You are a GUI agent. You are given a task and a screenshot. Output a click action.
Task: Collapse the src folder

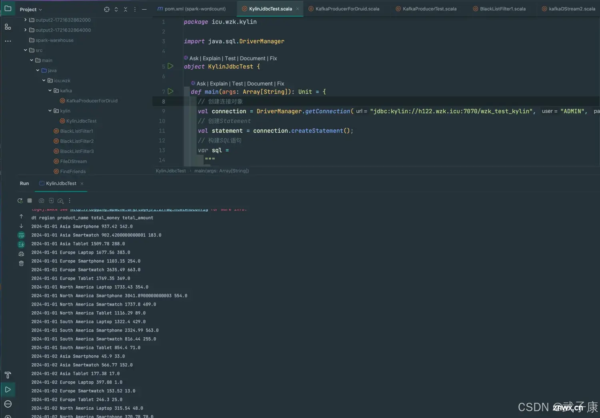pos(25,50)
